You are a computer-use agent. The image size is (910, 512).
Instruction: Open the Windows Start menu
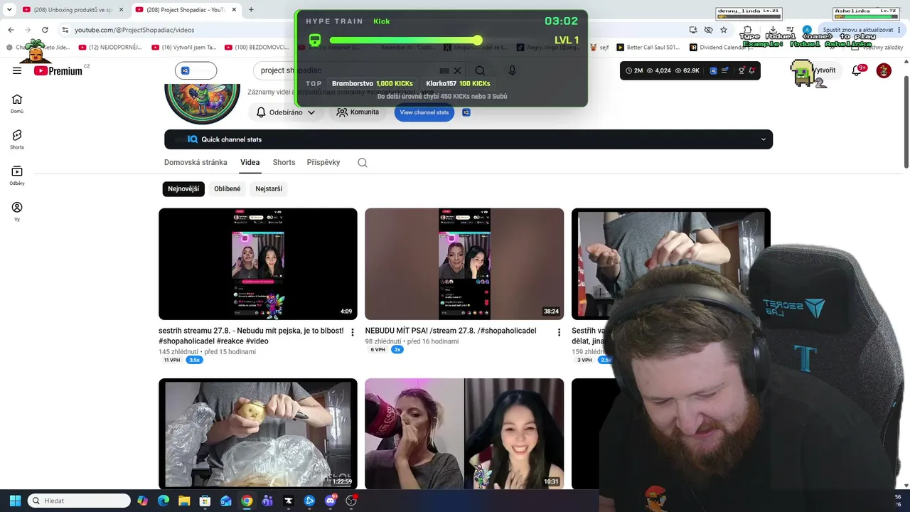[15, 501]
